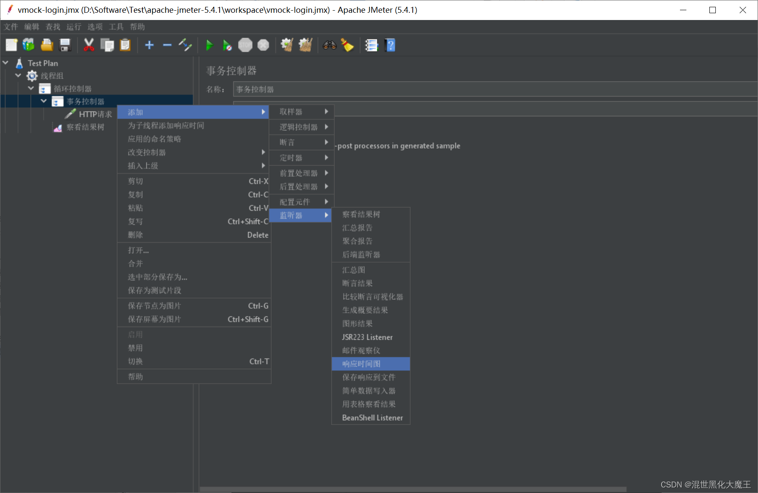Choose JSR223 Listener

(x=370, y=337)
